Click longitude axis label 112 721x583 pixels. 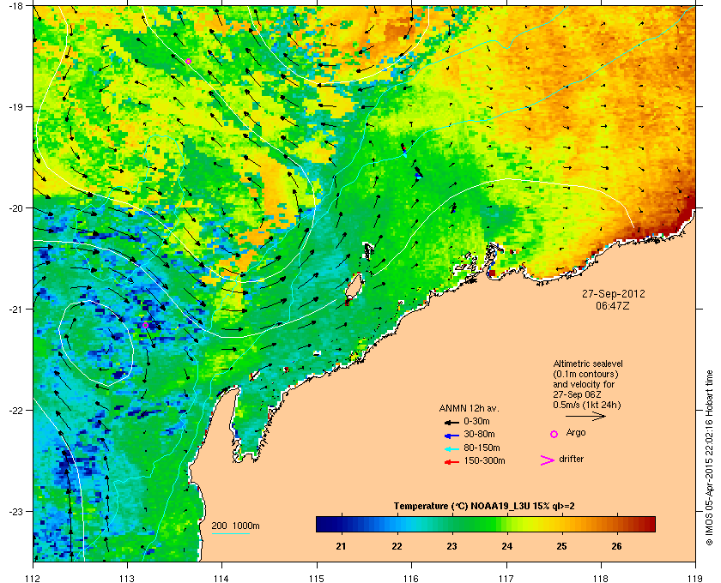tap(33, 578)
